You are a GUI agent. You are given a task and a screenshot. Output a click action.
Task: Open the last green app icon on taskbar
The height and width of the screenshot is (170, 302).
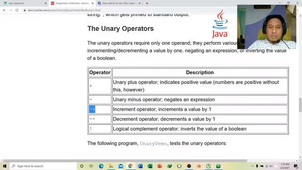coord(218,166)
